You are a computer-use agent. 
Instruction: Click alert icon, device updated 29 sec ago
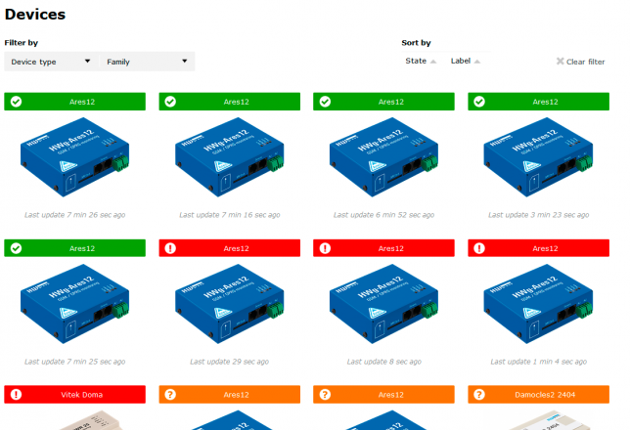[x=170, y=248]
